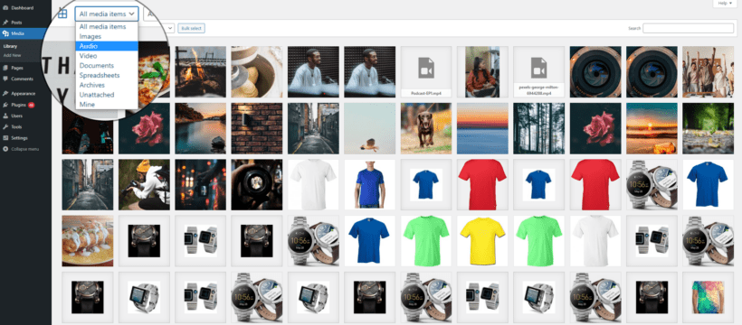742x325 pixels.
Task: Select the misty forest trees thumbnail
Action: [x=539, y=128]
